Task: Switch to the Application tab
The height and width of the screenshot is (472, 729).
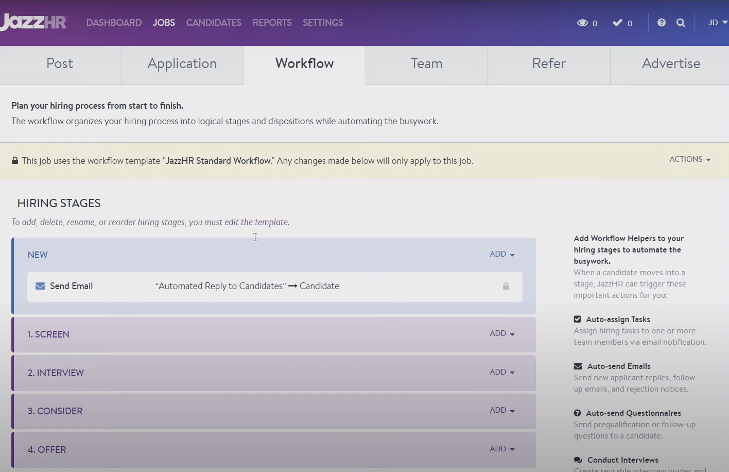Action: coord(182,64)
